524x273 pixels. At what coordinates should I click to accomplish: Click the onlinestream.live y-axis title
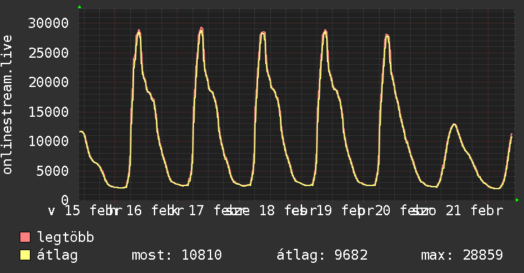(8, 105)
